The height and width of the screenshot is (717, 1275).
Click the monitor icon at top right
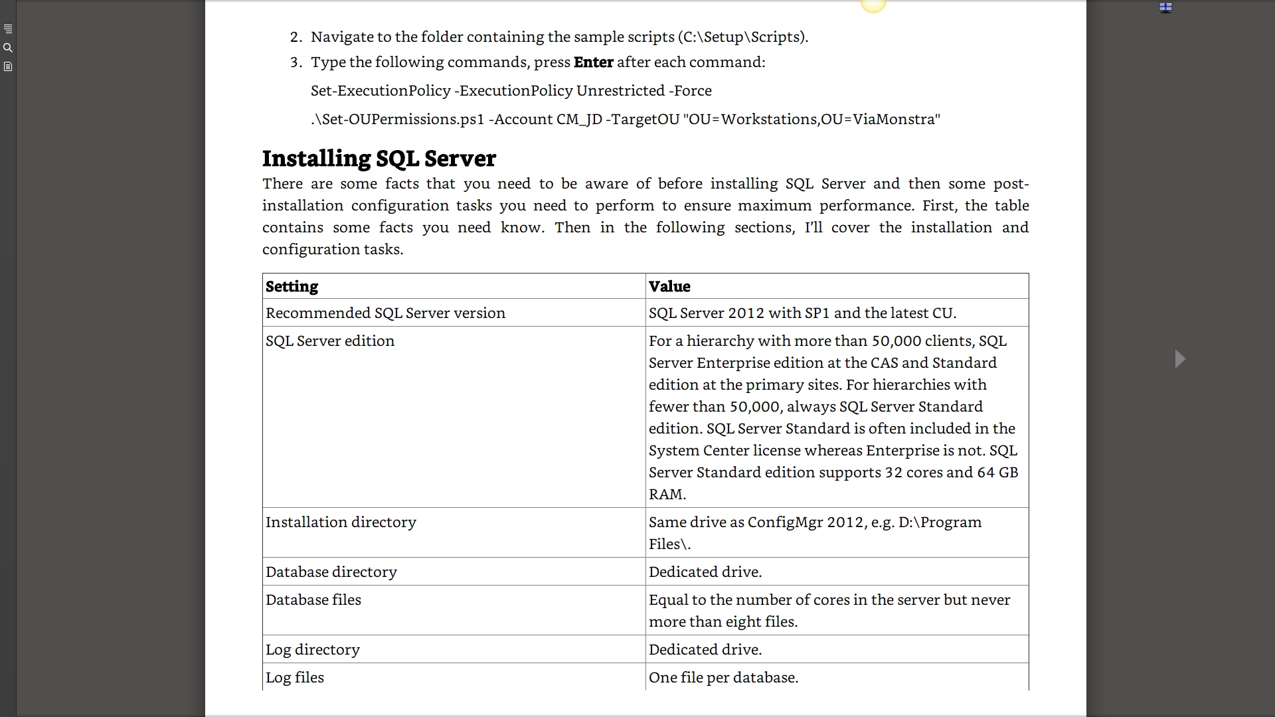(1165, 7)
